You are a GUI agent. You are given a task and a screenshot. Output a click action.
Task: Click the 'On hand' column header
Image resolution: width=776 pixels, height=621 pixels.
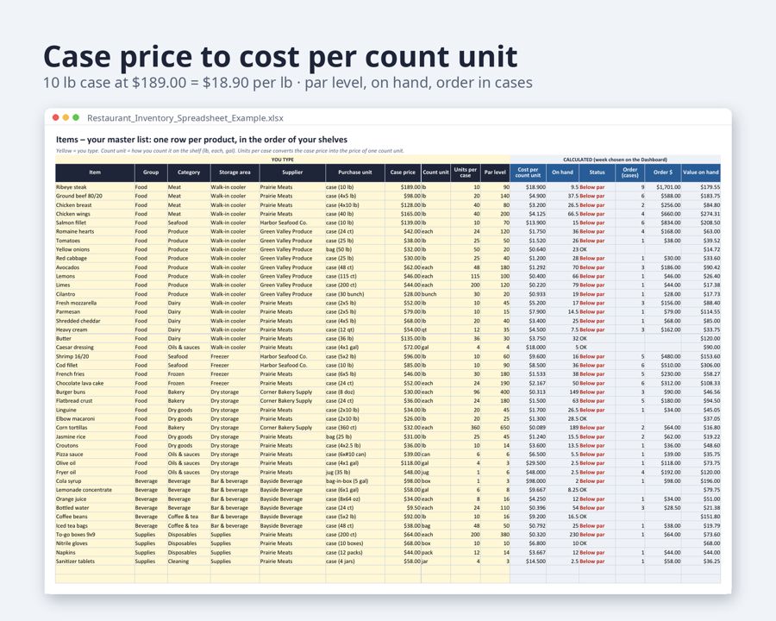point(562,172)
